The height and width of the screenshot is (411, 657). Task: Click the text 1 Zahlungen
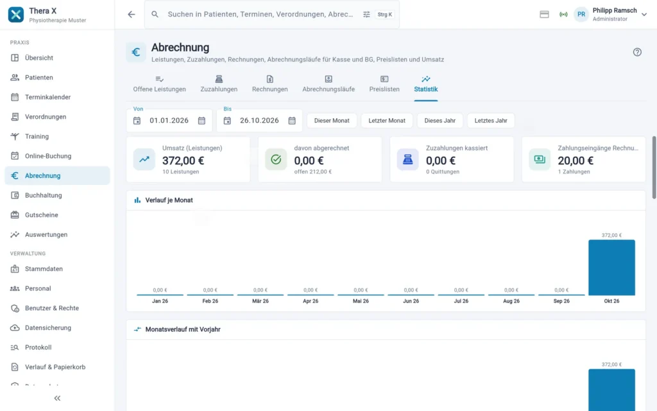pos(574,171)
